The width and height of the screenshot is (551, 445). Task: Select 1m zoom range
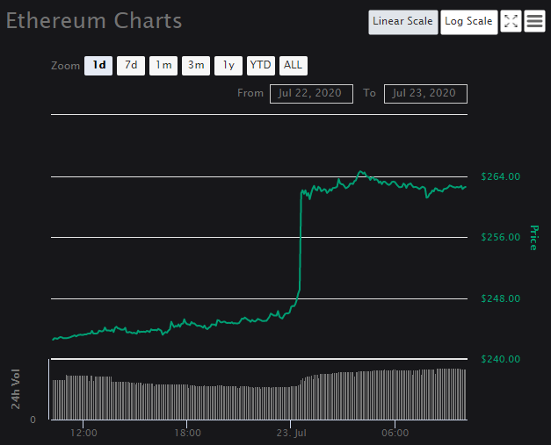(163, 66)
